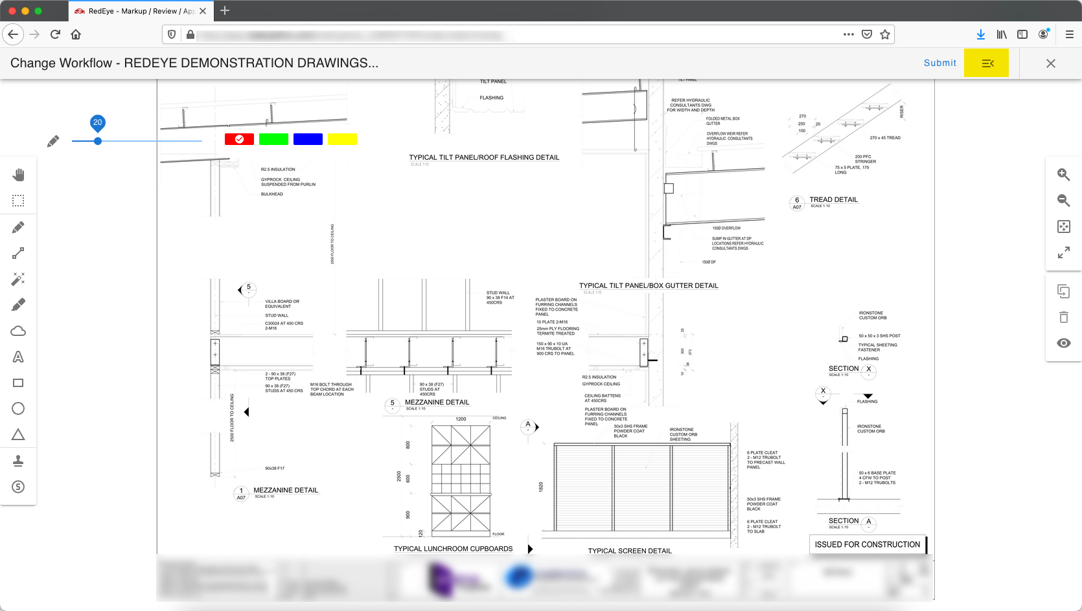Select the Pan hand tool
The height and width of the screenshot is (611, 1082).
click(18, 175)
